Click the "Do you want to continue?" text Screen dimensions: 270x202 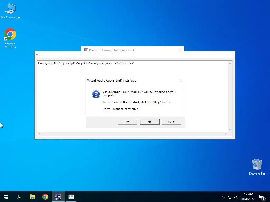tap(120, 109)
